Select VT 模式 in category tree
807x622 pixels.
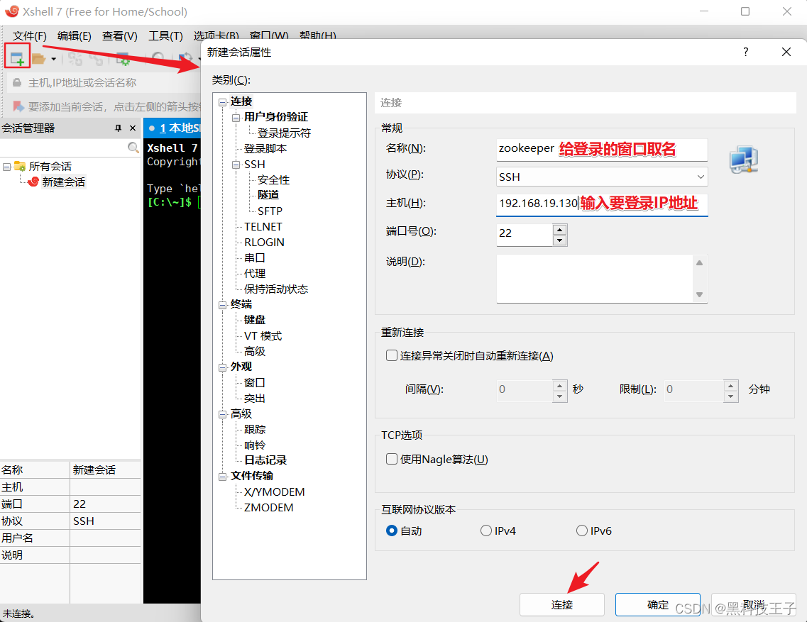pyautogui.click(x=263, y=336)
